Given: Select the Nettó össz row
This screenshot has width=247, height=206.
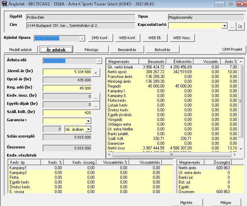Looking at the screenshot, I should tap(172, 148).
